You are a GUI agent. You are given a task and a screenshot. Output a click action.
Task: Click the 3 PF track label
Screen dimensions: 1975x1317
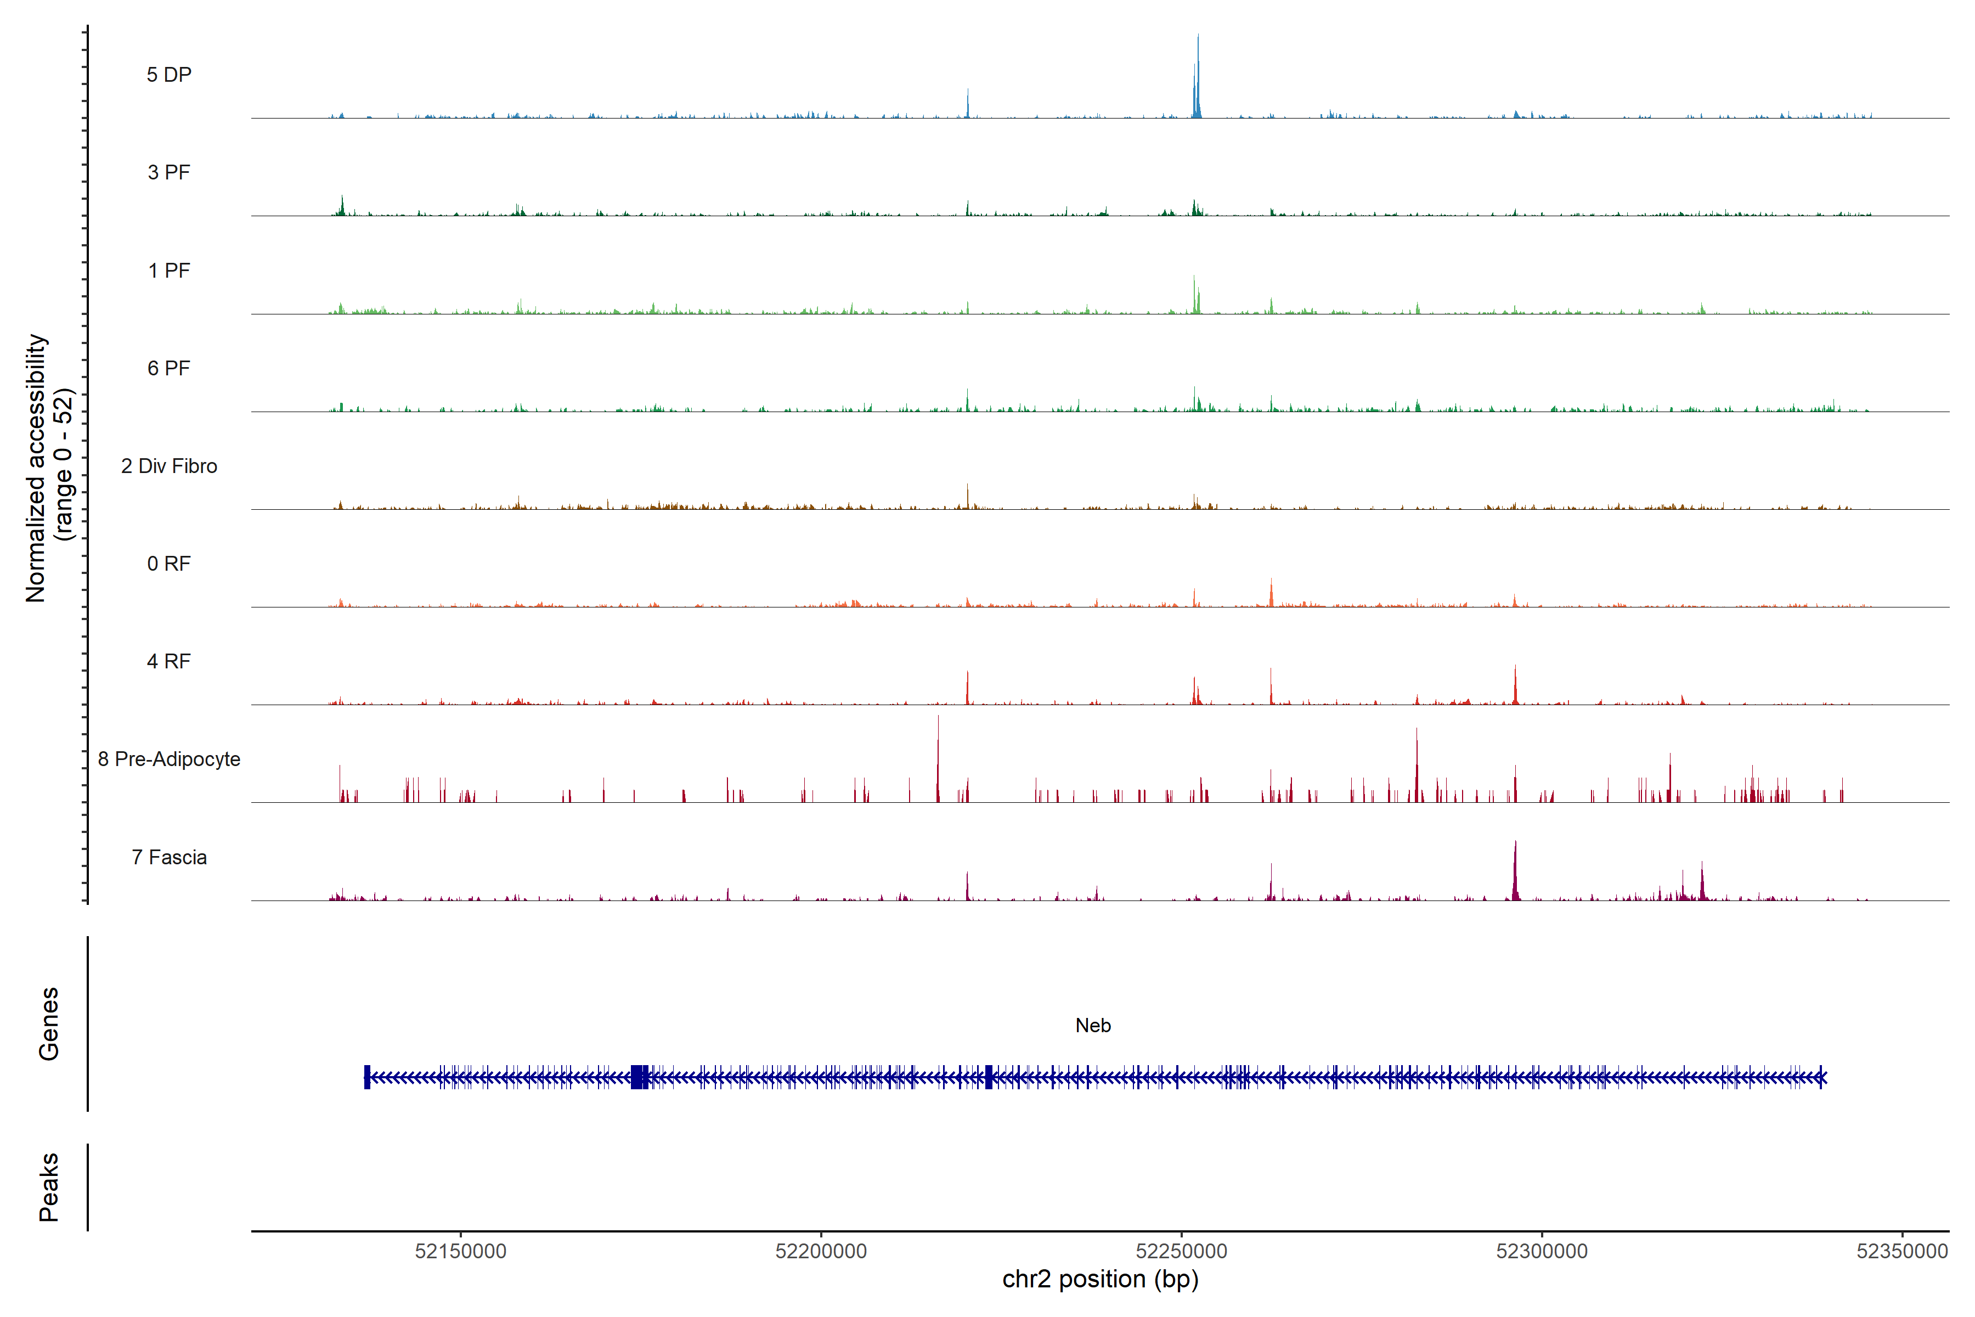[169, 172]
